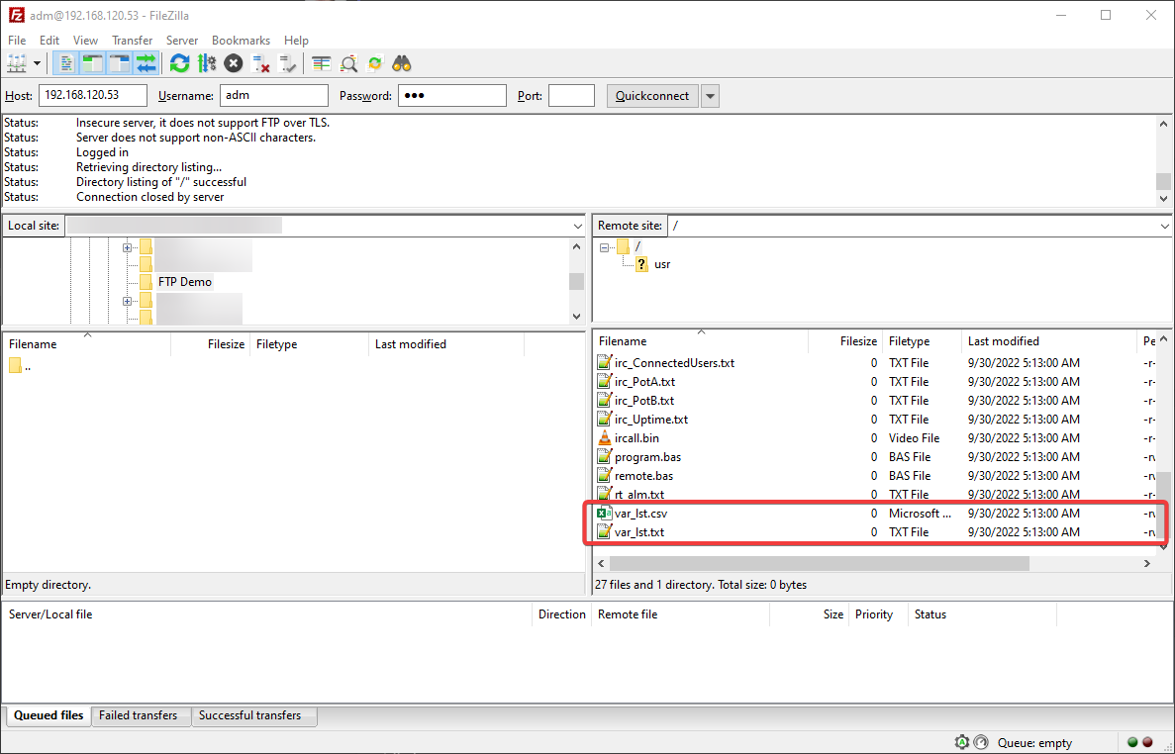Screen dimensions: 1175x754
Task: Select irc_PotA.txt file
Action: coord(644,382)
